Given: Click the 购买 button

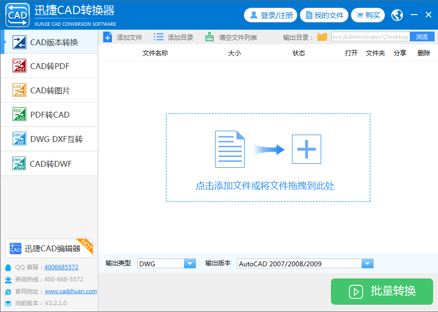Looking at the screenshot, I should pos(368,15).
